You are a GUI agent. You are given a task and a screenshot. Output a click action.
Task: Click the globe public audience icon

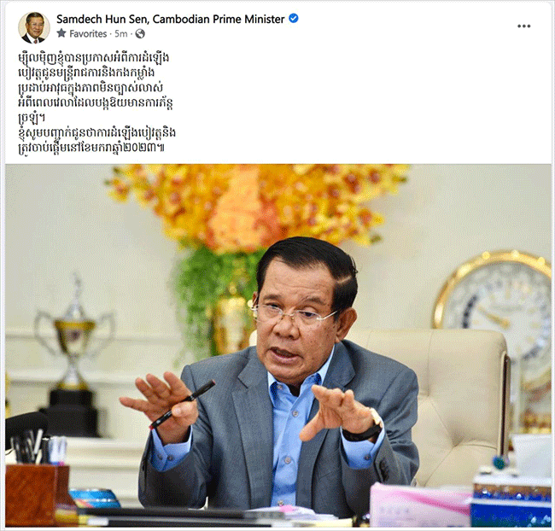pyautogui.click(x=140, y=33)
